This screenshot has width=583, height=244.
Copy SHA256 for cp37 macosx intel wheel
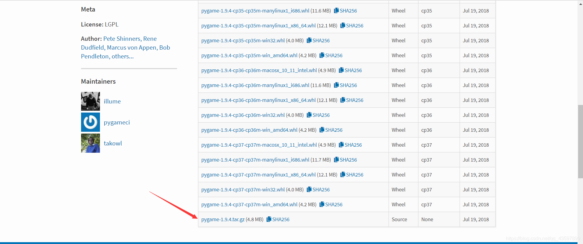[x=350, y=145]
